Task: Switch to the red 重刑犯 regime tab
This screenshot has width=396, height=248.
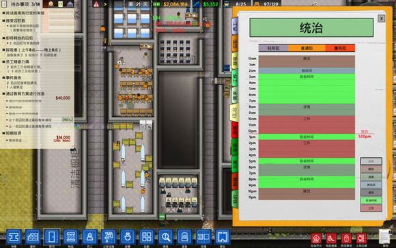Action: click(x=340, y=48)
